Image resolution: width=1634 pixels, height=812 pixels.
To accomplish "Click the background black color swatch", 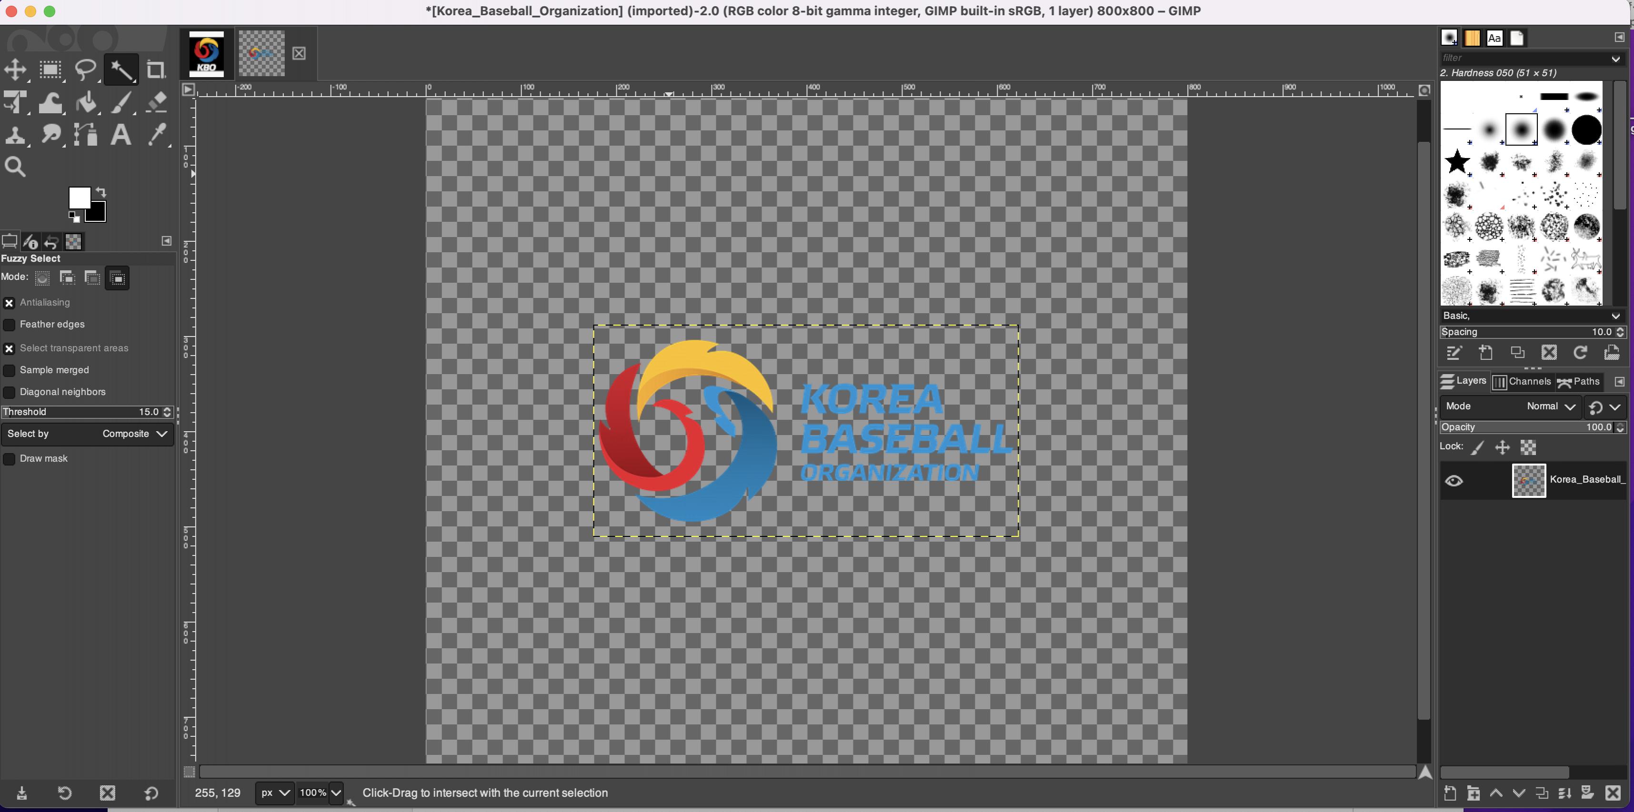I will pos(97,213).
